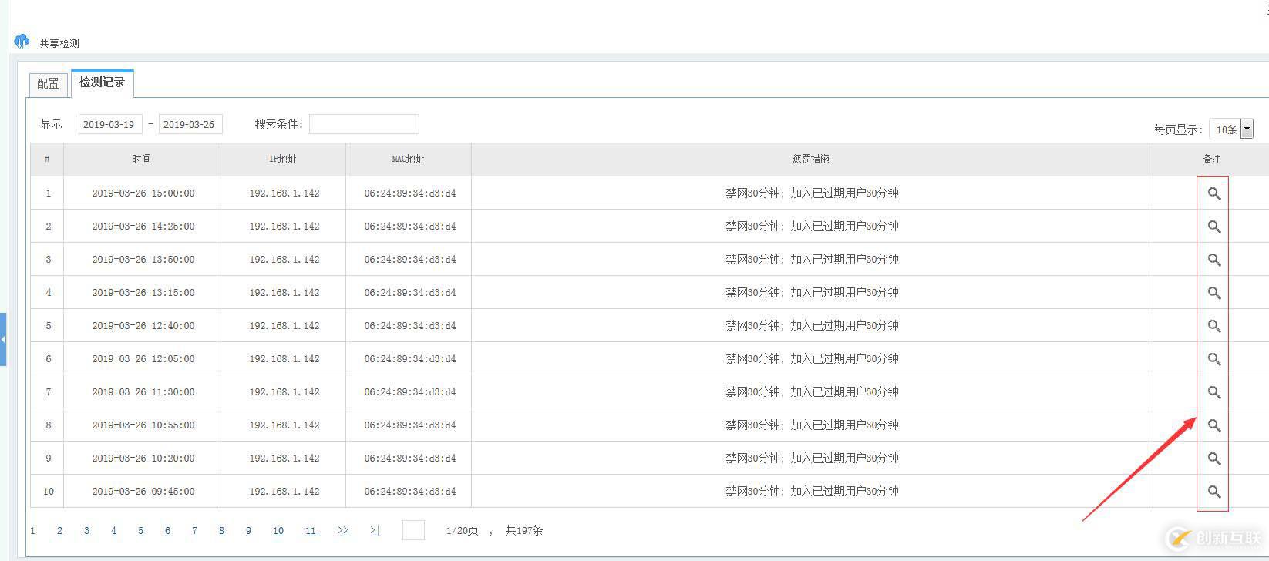Click the end date field 2019-03-26
Viewport: 1269px width, 561px height.
190,124
